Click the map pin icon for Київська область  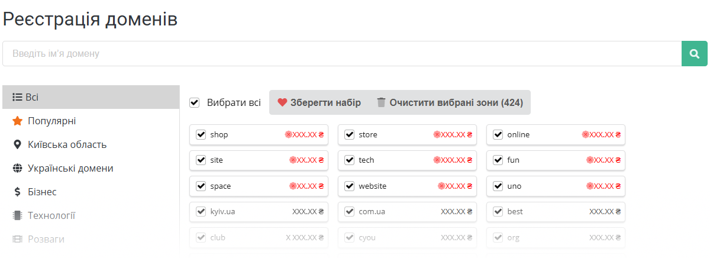tap(17, 144)
